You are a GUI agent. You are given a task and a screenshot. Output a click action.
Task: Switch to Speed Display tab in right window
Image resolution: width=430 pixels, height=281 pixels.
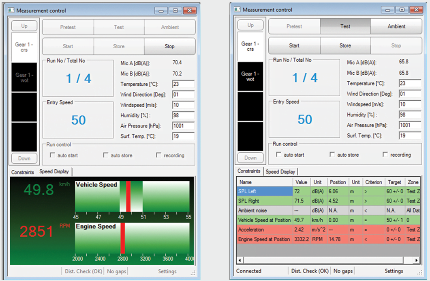tap(280, 172)
